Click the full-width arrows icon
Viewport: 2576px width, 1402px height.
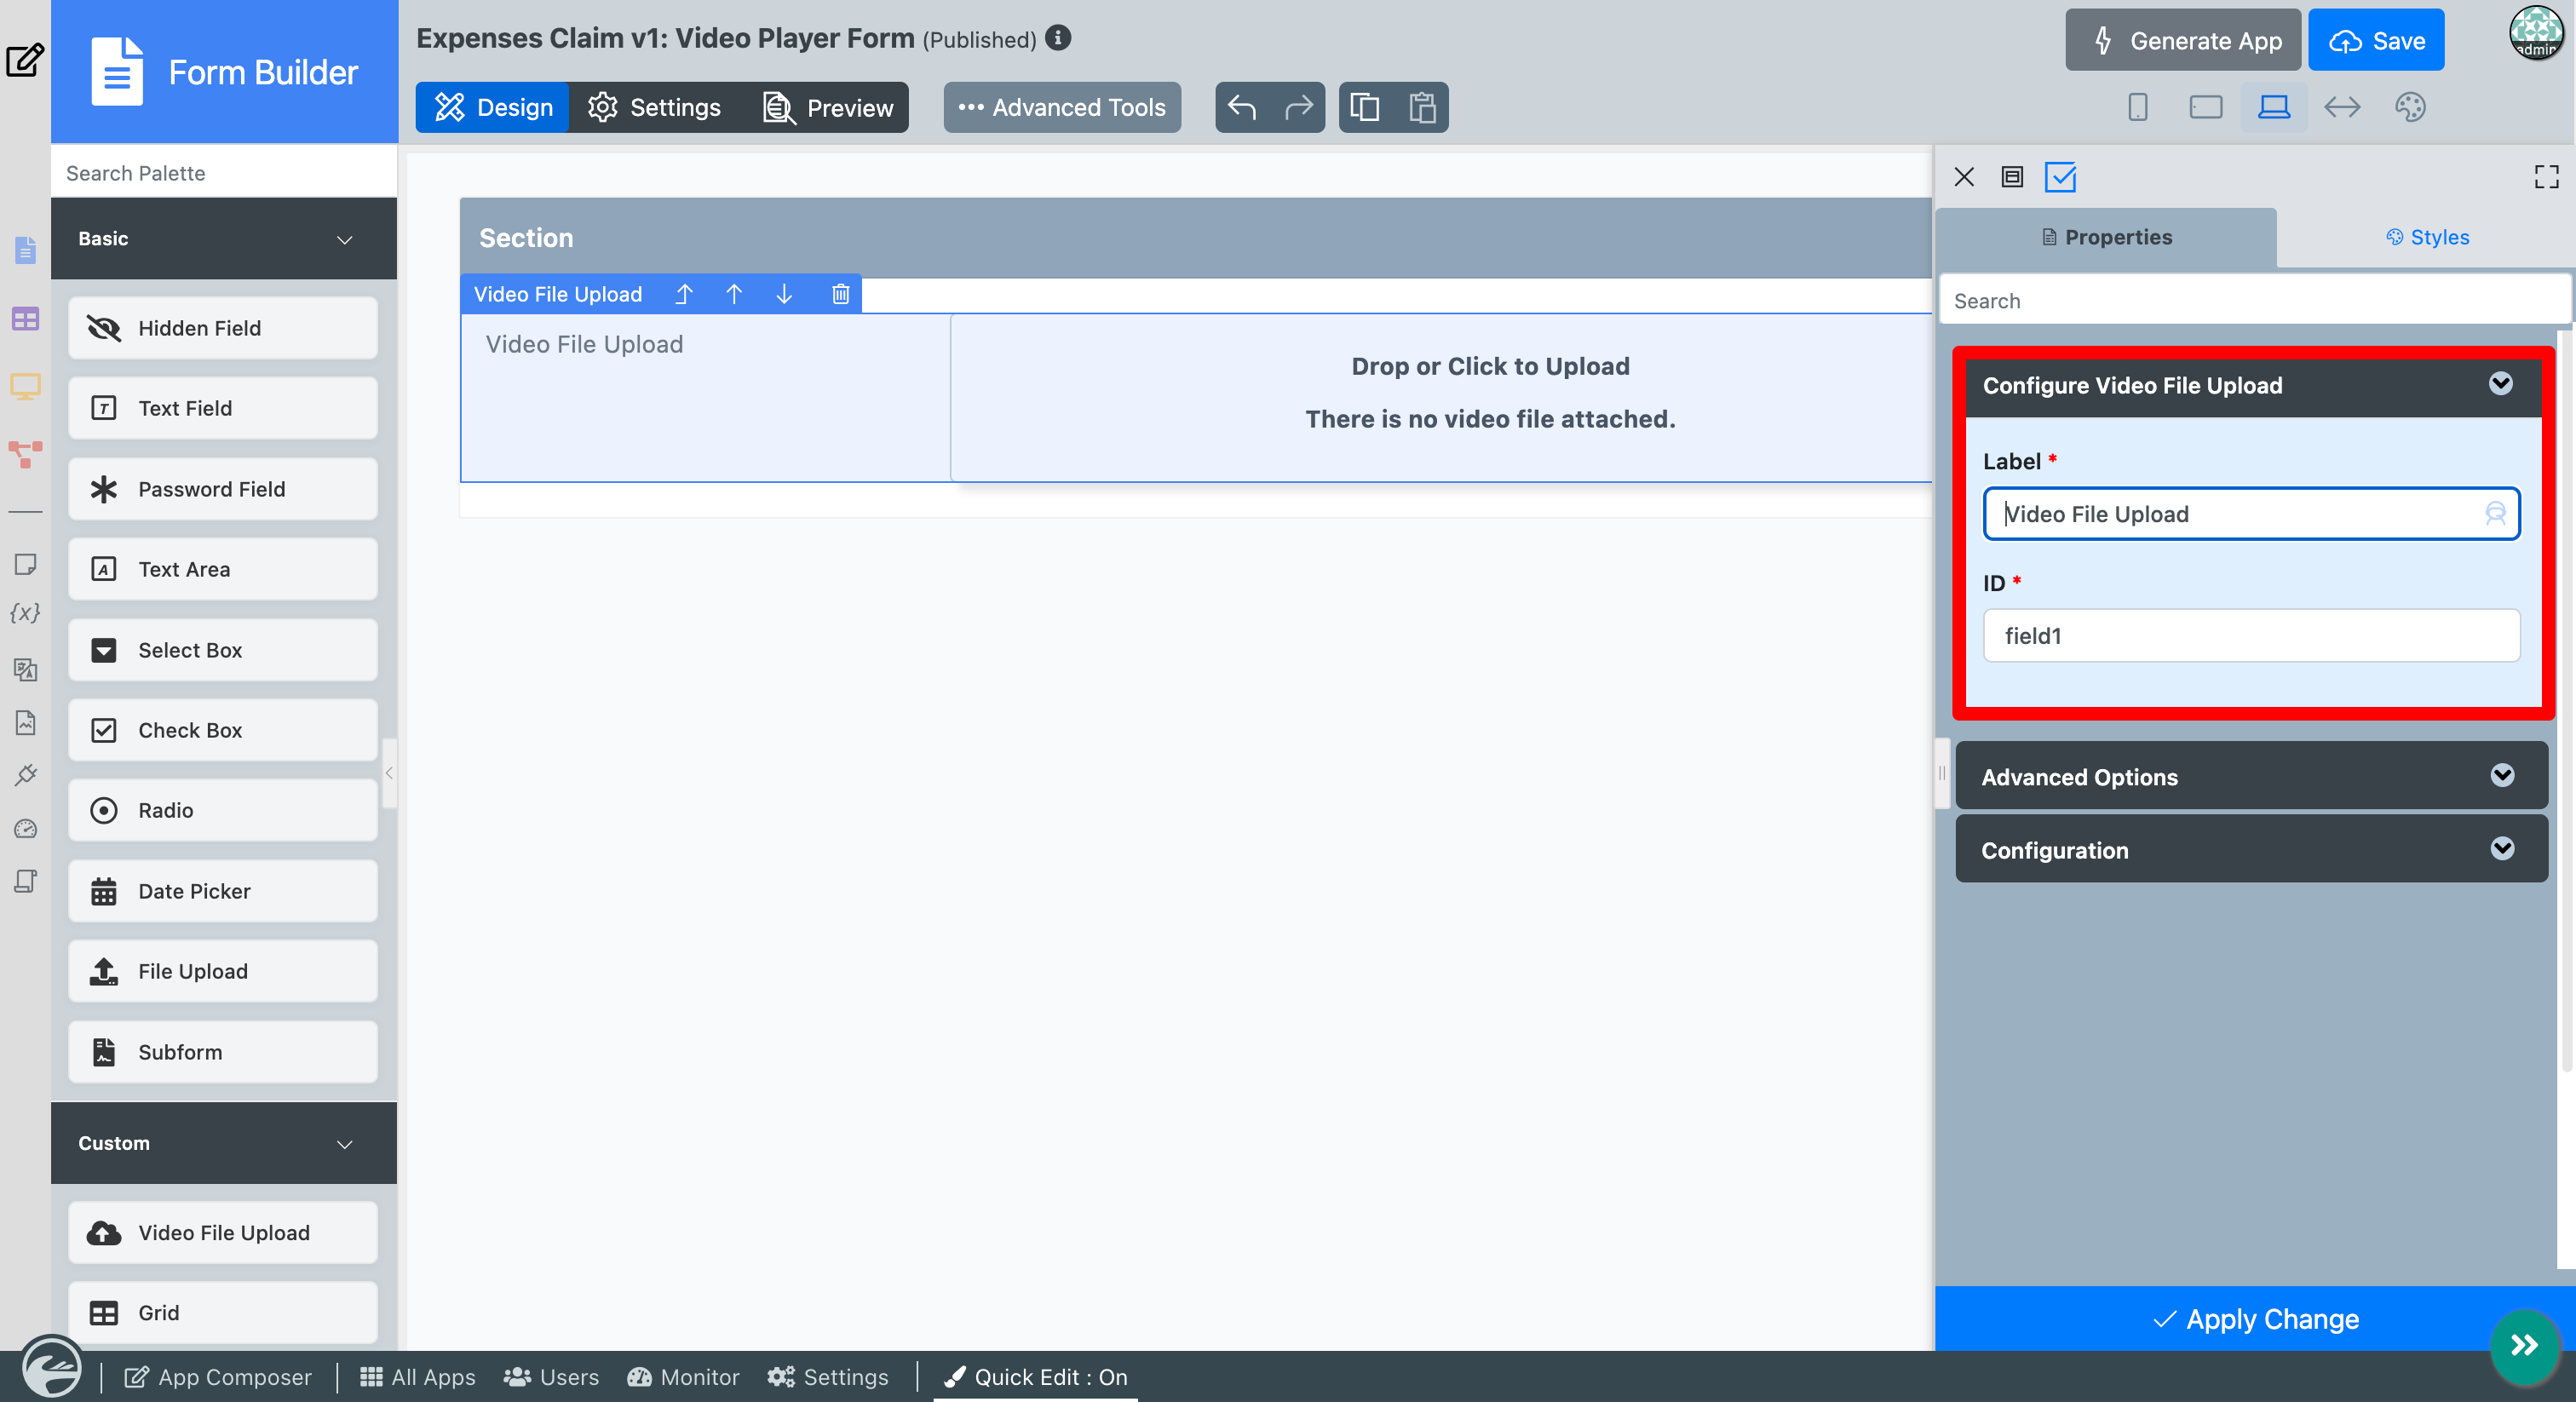click(2342, 107)
